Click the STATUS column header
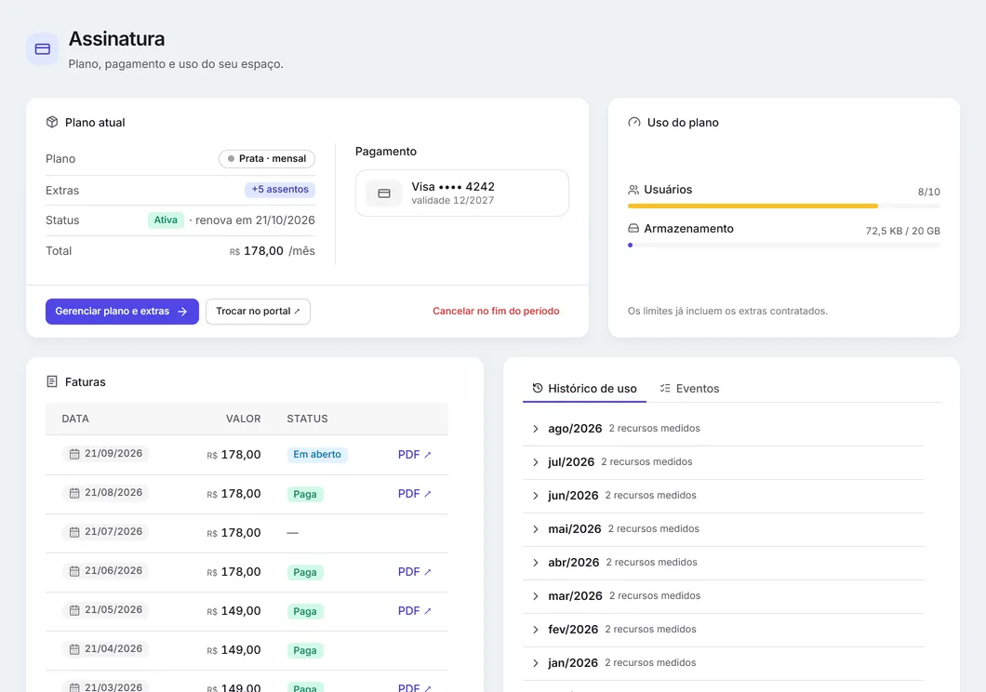Viewport: 986px width, 692px height. (x=308, y=419)
